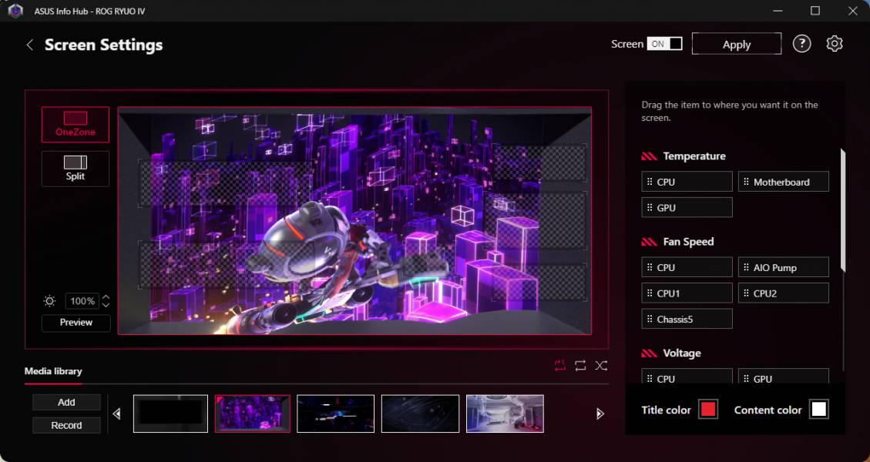Go back using the arrow beside Screen Settings
870x462 pixels.
click(30, 45)
